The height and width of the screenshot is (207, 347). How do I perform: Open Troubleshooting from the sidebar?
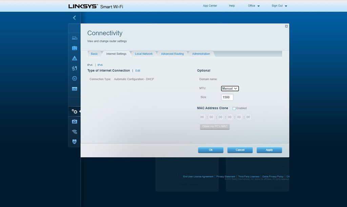[x=74, y=121]
